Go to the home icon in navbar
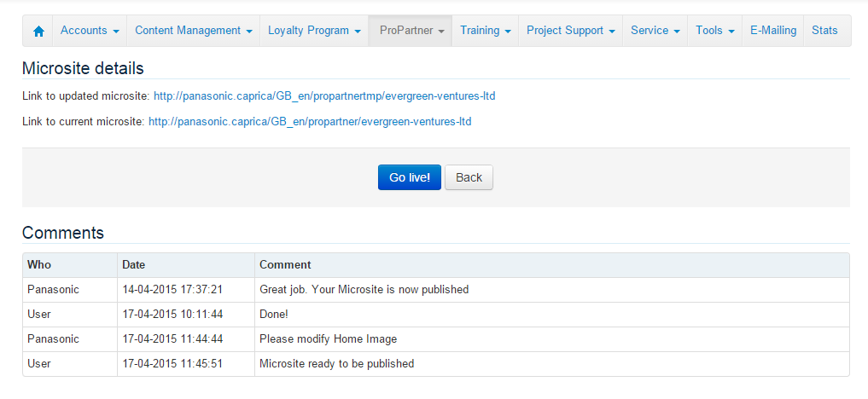Screen dimensions: 868x399 click(38, 31)
